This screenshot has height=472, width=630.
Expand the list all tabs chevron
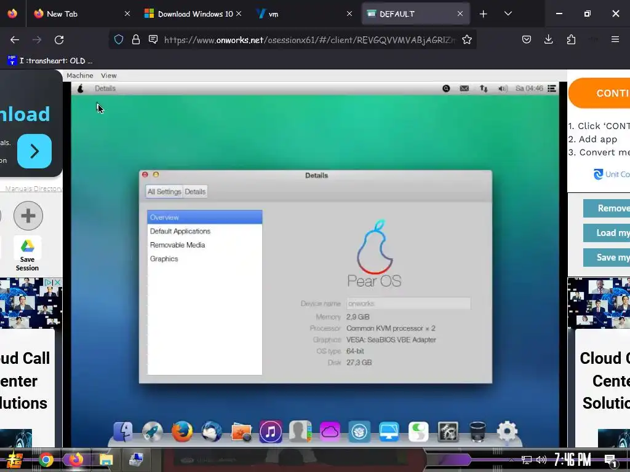pos(508,14)
